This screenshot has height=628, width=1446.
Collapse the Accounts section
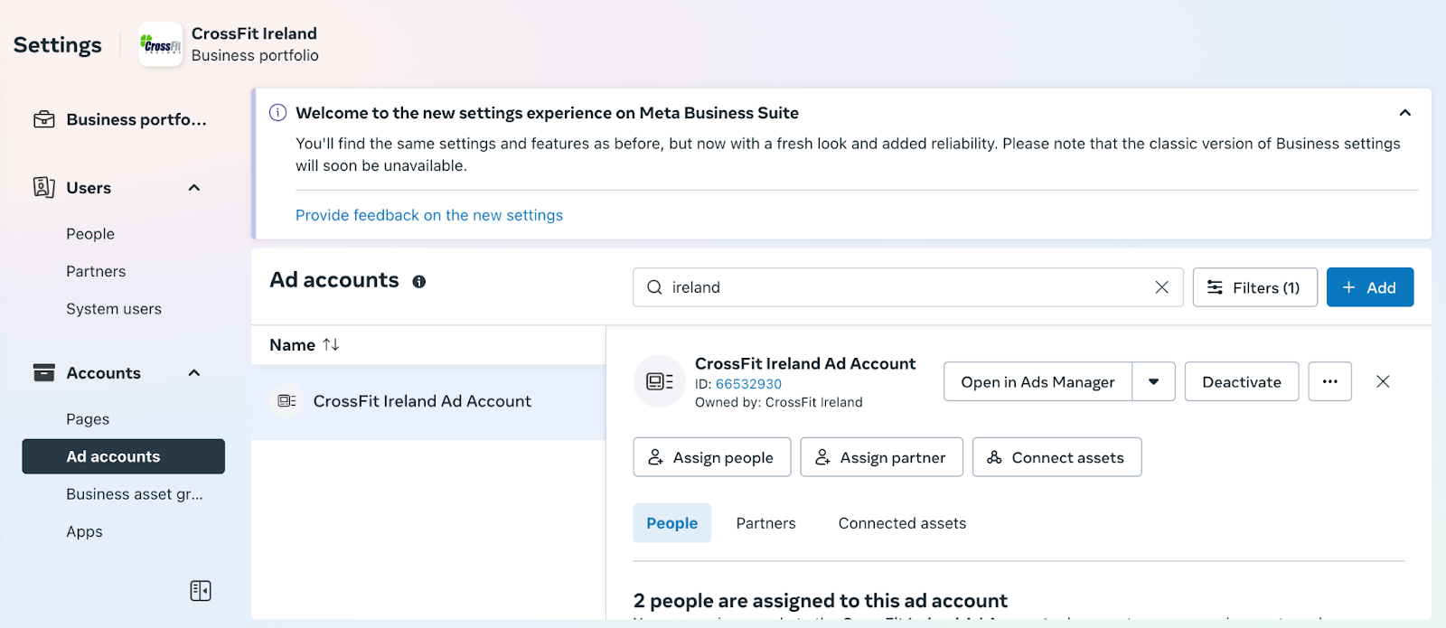[x=193, y=373]
